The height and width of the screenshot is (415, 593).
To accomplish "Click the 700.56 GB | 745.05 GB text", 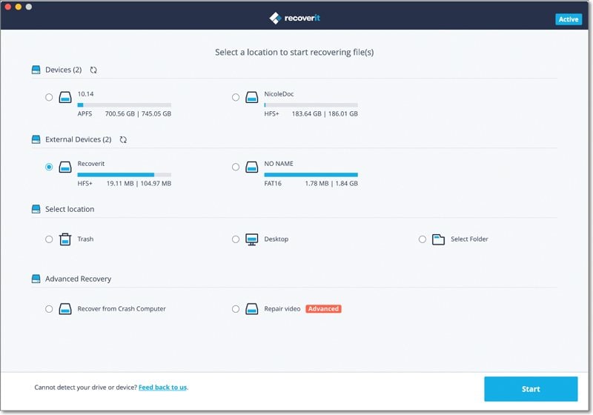I will [x=138, y=114].
